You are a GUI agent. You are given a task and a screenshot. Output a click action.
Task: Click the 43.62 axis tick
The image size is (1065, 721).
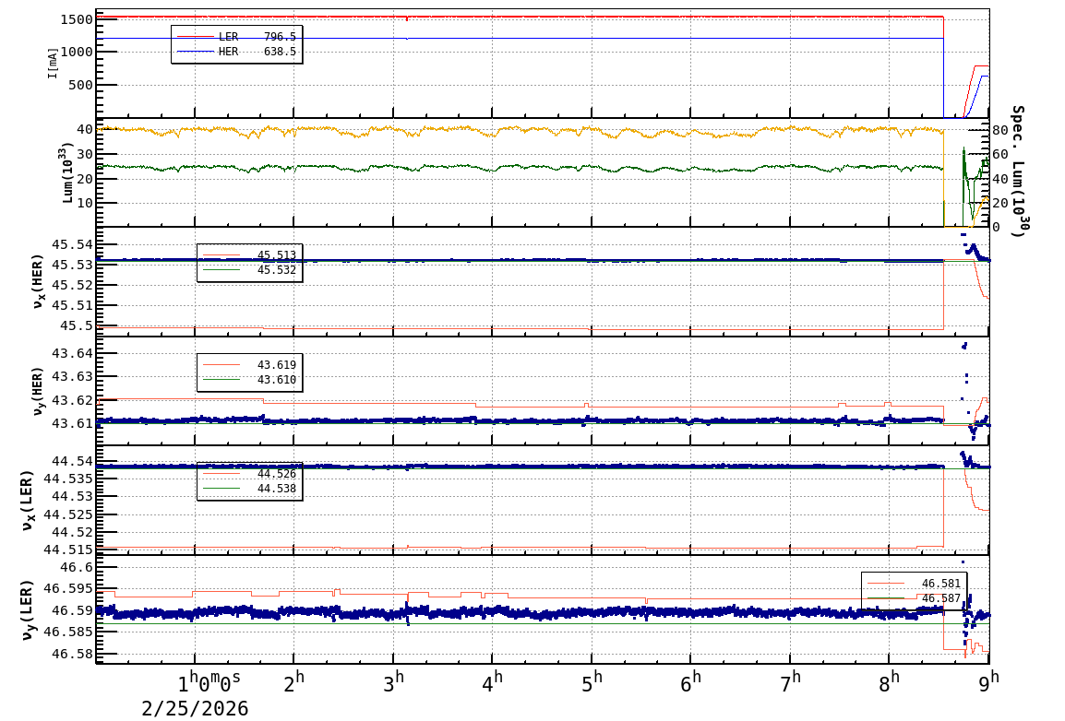pyautogui.click(x=73, y=400)
